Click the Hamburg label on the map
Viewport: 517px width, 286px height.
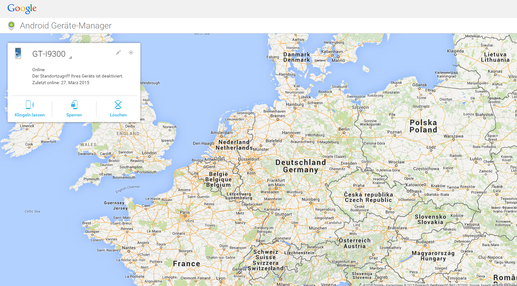[295, 104]
